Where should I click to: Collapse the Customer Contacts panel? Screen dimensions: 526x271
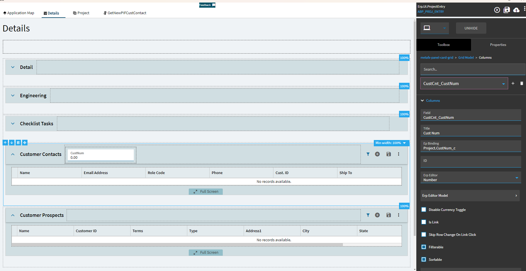13,154
